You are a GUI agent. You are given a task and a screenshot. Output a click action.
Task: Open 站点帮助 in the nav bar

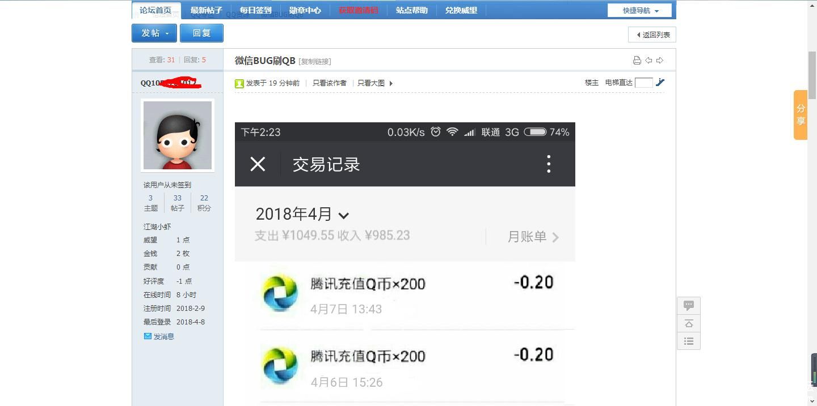[411, 10]
